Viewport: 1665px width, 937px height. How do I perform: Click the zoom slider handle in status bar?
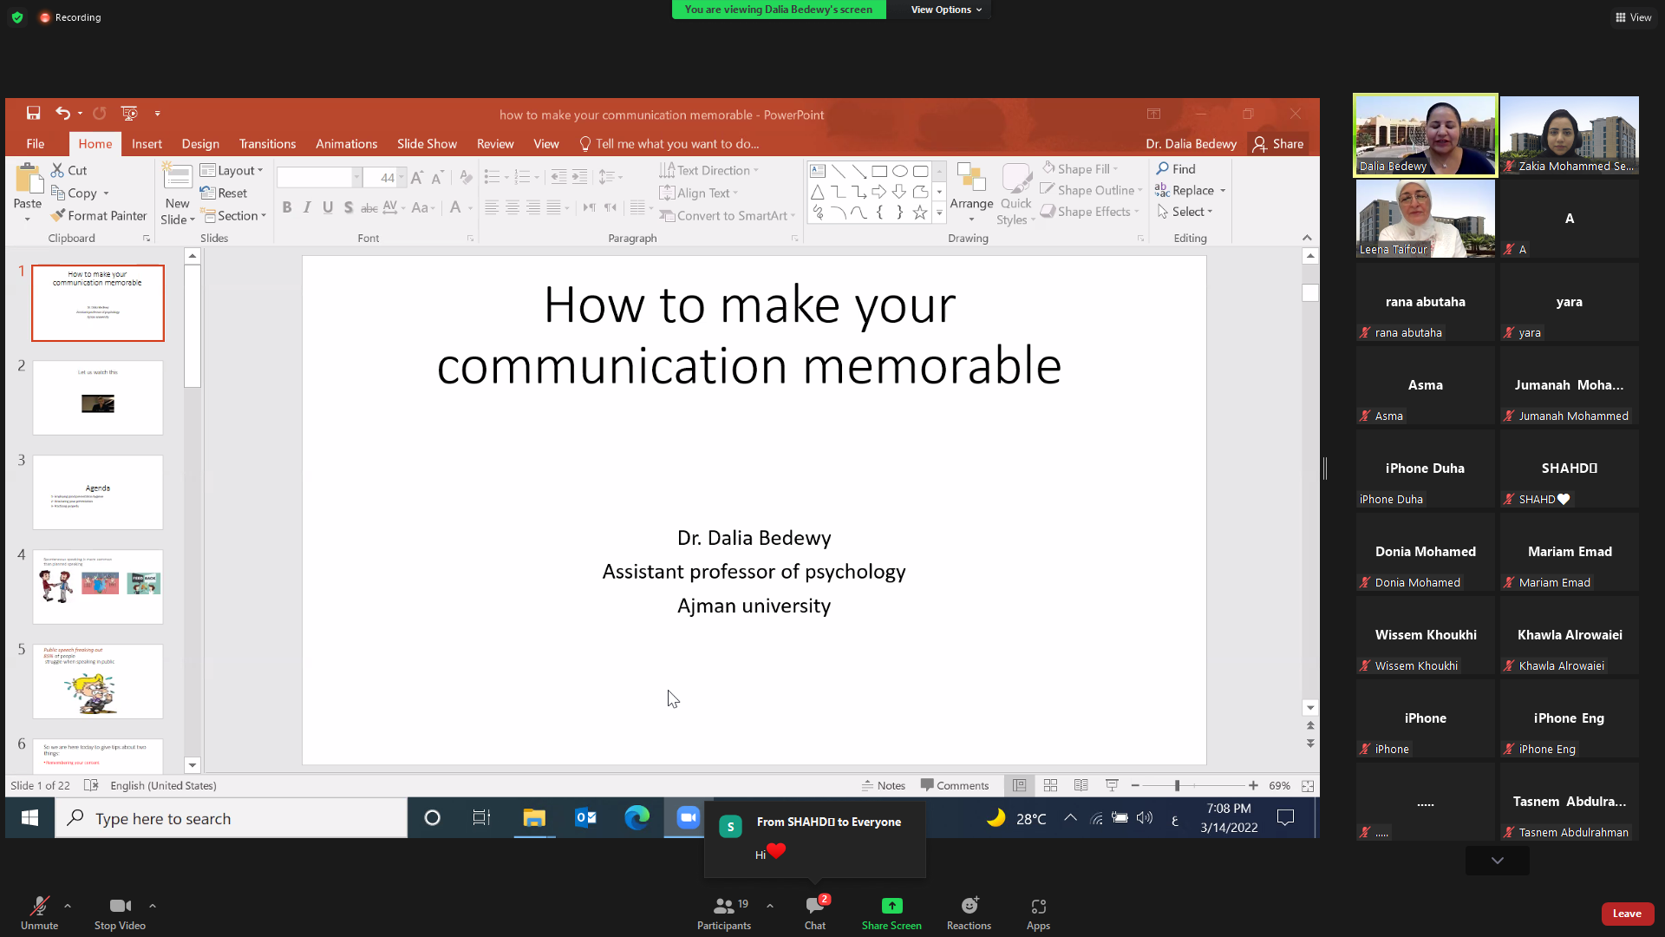[1177, 785]
